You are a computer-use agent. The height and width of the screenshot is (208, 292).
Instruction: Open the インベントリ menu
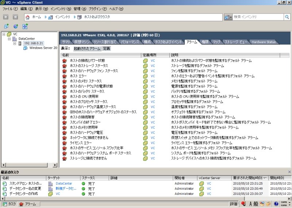pos(61,9)
